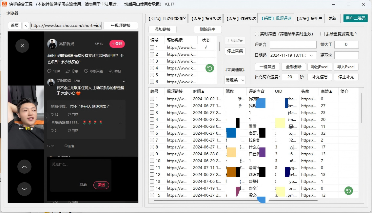Close the video overlay with the X icon

pos(22,46)
